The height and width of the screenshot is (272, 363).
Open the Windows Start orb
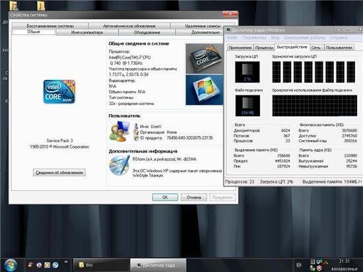(x=11, y=265)
